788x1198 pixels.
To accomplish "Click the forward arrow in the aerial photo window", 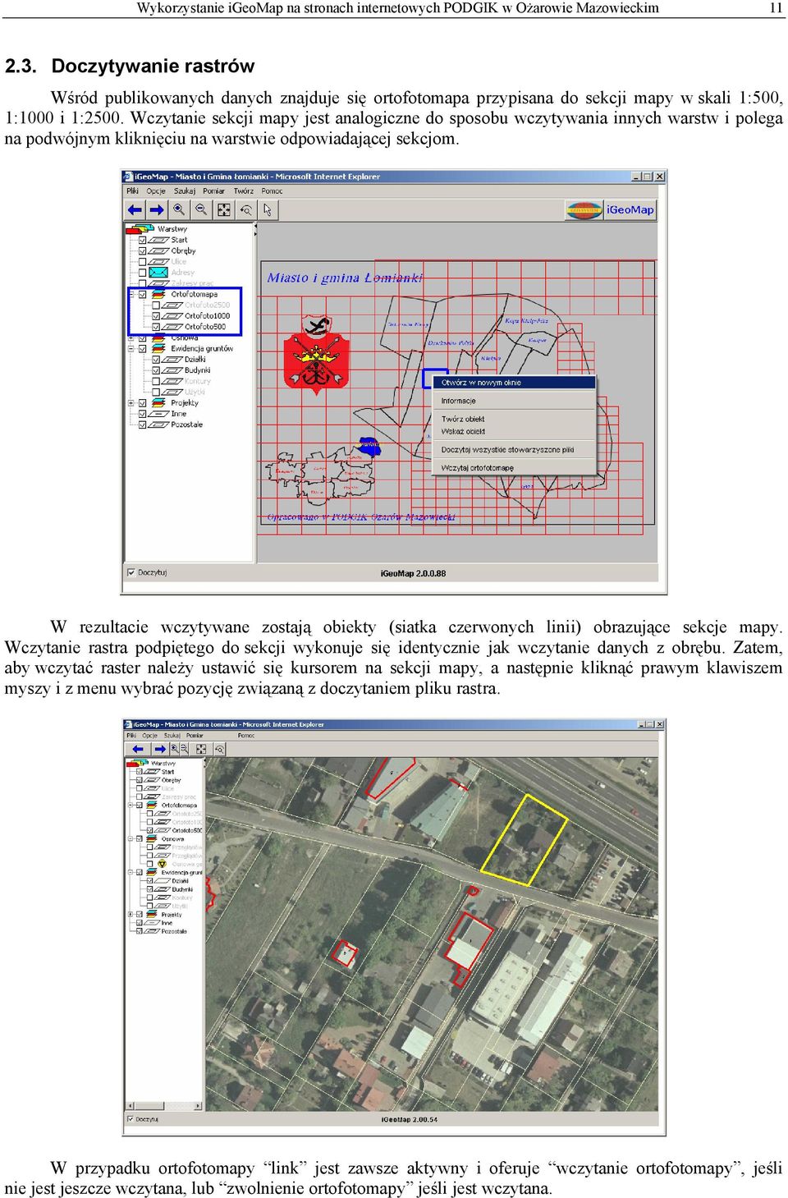I will (159, 749).
